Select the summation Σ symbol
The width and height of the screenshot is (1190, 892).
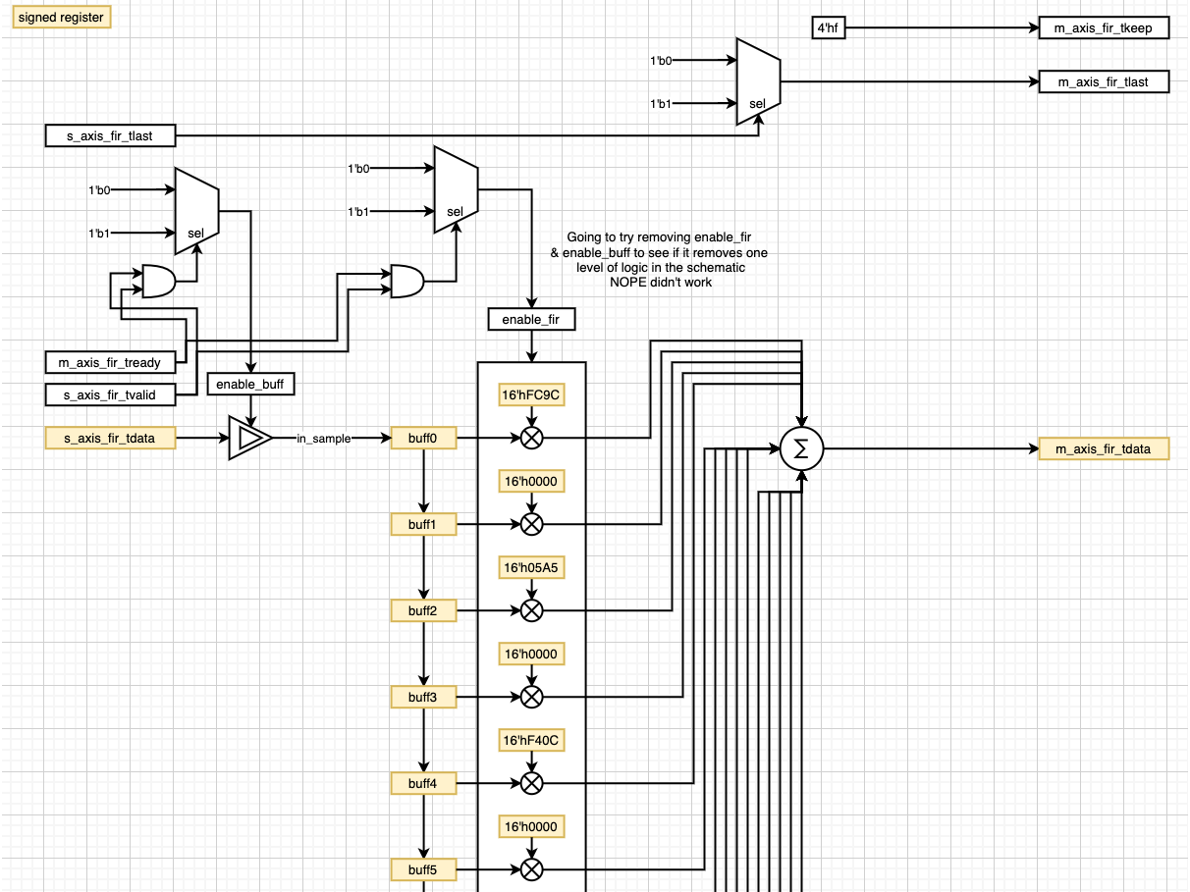tap(802, 448)
